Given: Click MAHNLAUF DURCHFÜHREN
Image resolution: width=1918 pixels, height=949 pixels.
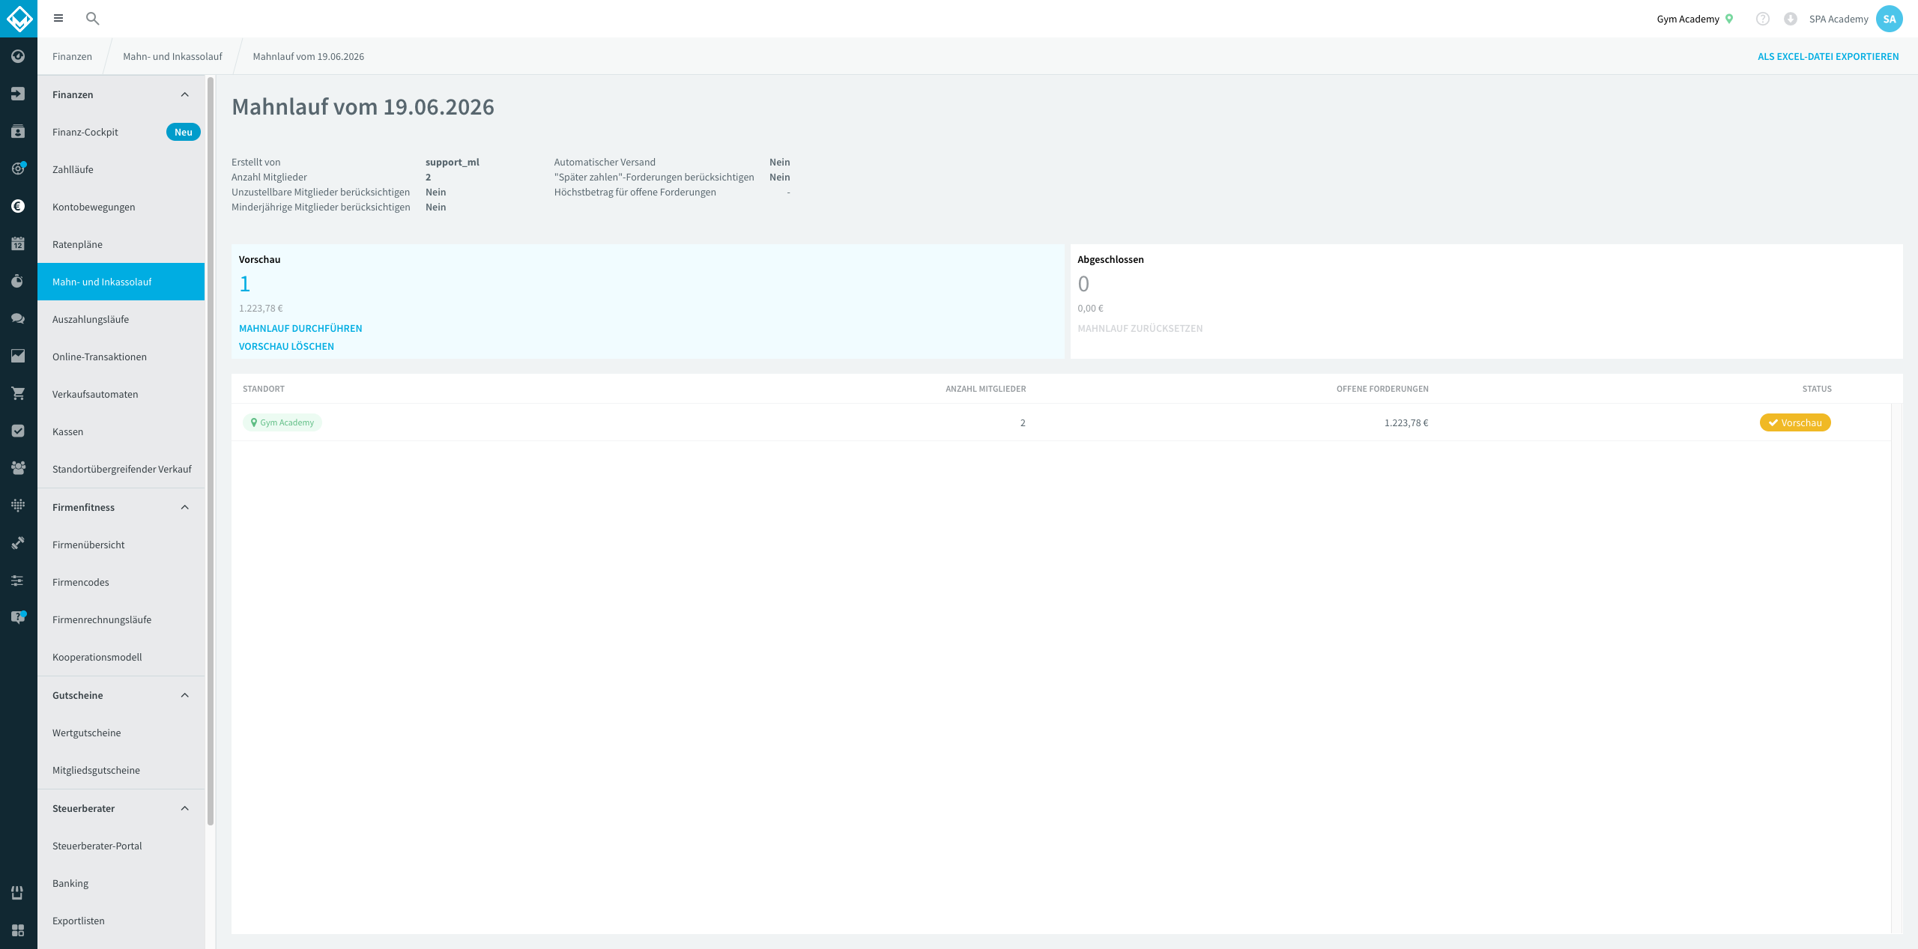Looking at the screenshot, I should click(x=300, y=328).
